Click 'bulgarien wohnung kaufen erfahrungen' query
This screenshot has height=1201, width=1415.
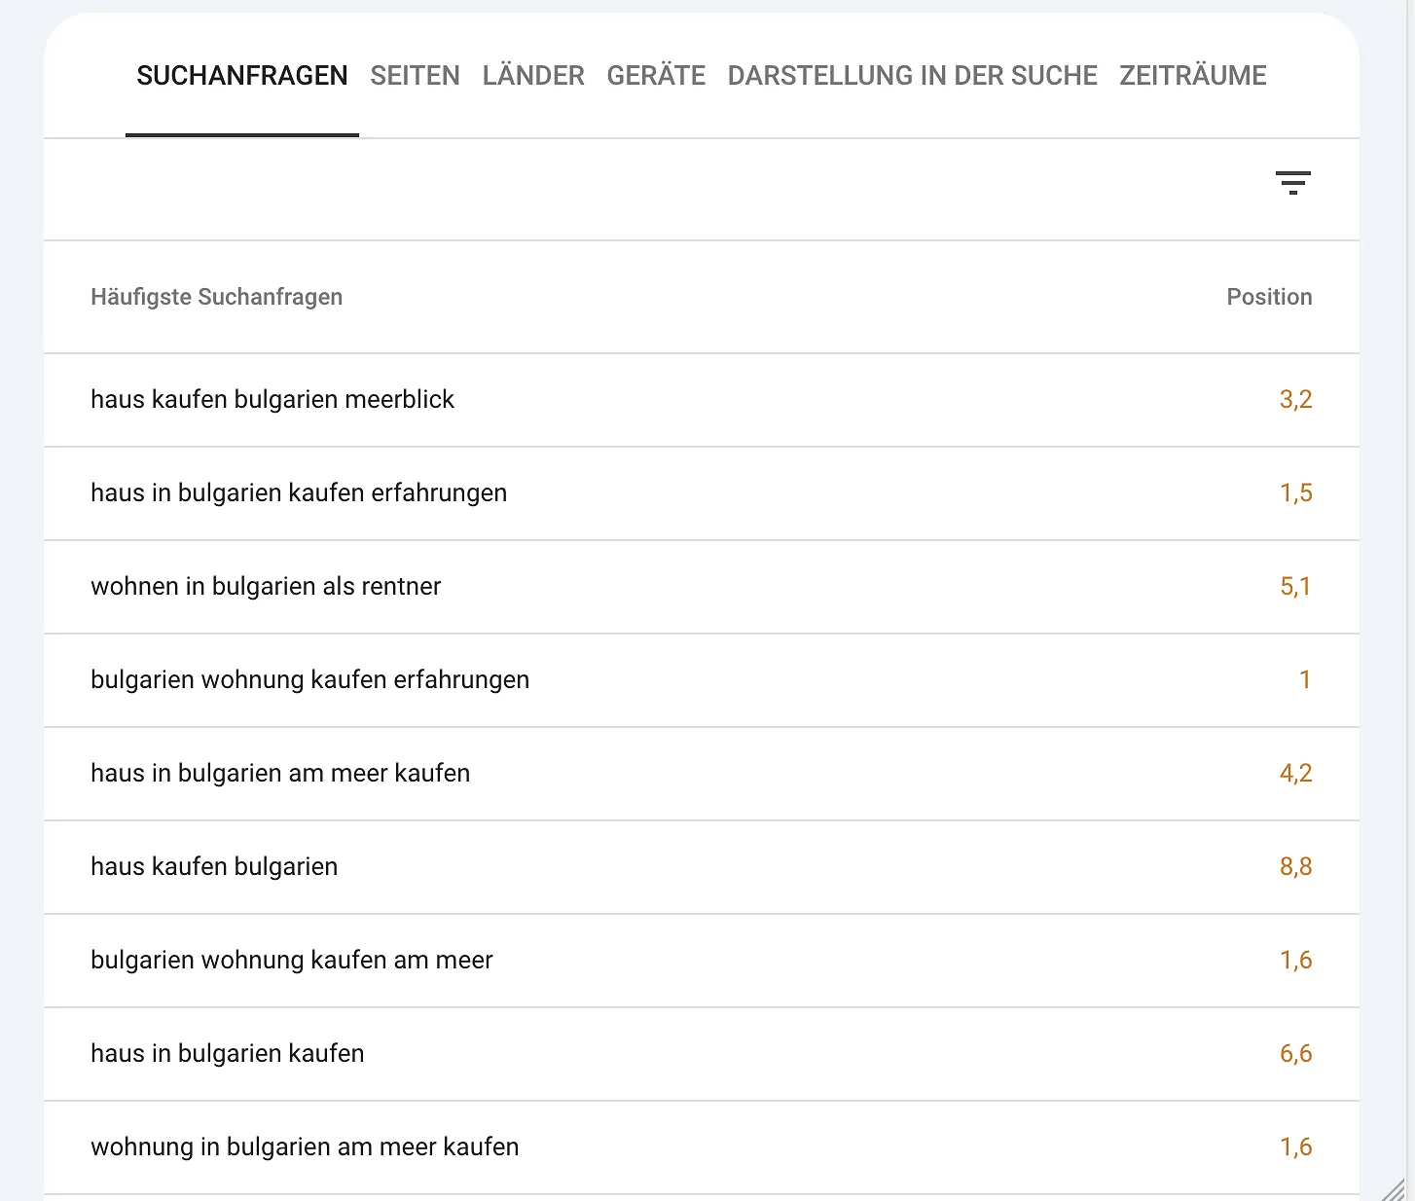pyautogui.click(x=309, y=680)
